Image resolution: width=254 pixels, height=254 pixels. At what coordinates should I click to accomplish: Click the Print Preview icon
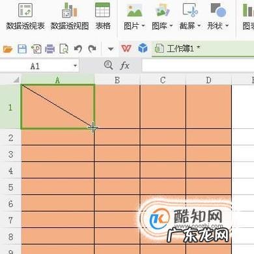[x=64, y=49]
